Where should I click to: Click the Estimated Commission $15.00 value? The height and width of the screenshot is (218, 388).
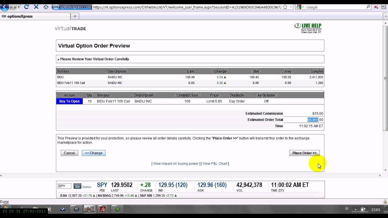pyautogui.click(x=318, y=114)
